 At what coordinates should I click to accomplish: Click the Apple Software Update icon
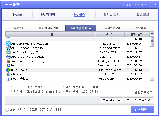[x=8, y=57]
